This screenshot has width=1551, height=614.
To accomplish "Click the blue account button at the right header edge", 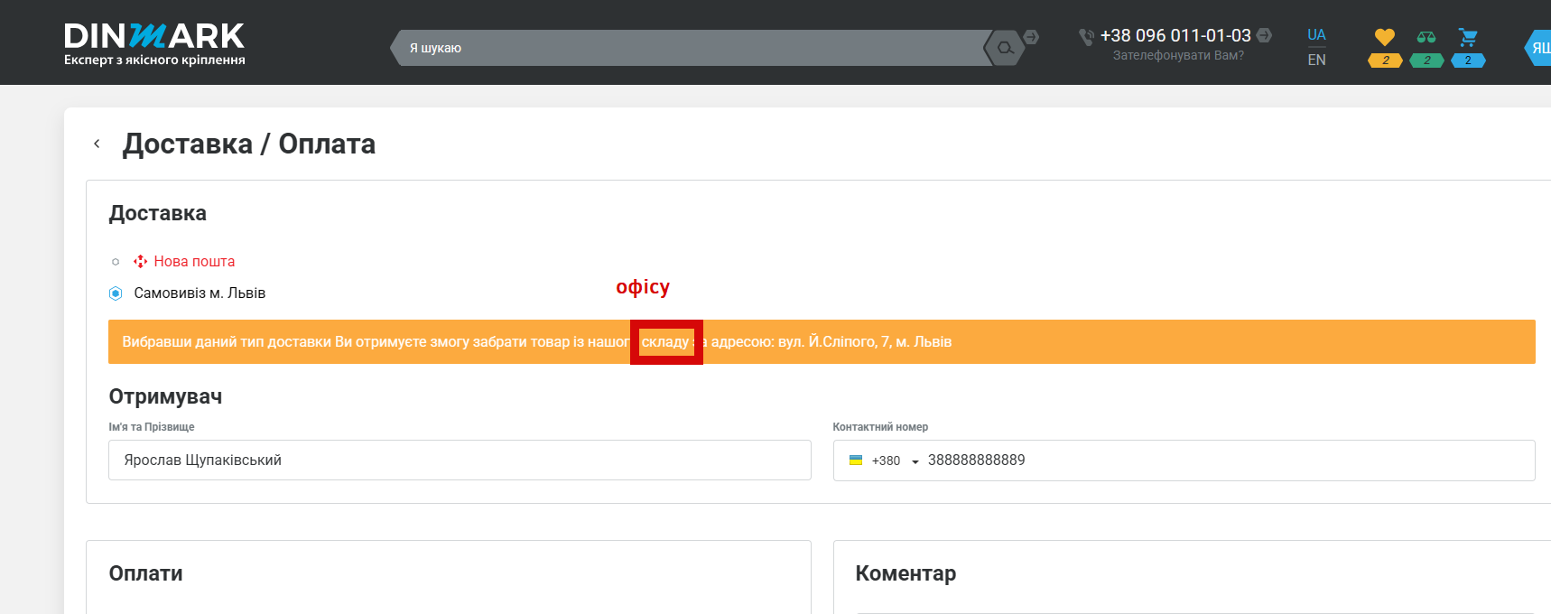I will pos(1537,48).
